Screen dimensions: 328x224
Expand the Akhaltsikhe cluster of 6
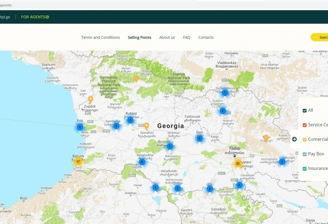pos(142,162)
